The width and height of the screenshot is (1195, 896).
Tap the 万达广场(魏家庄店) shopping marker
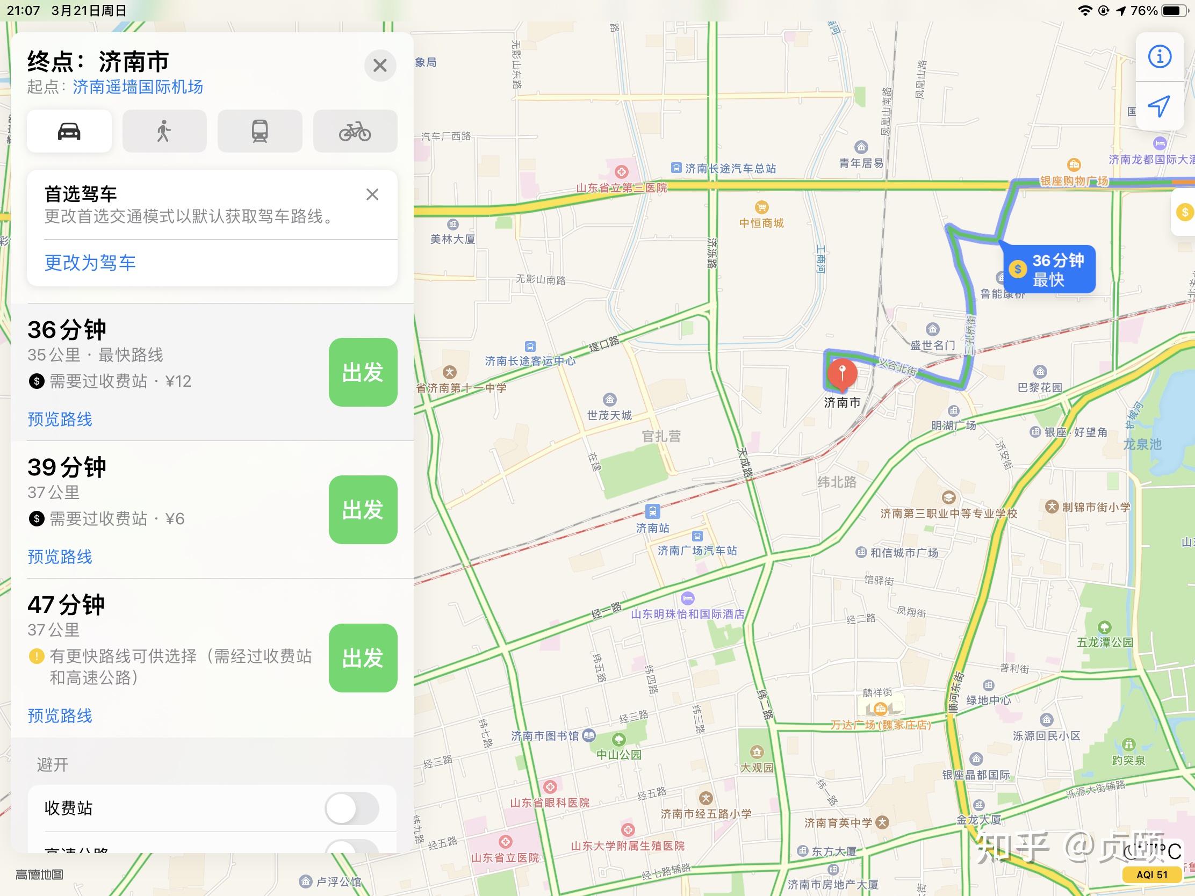(x=881, y=708)
